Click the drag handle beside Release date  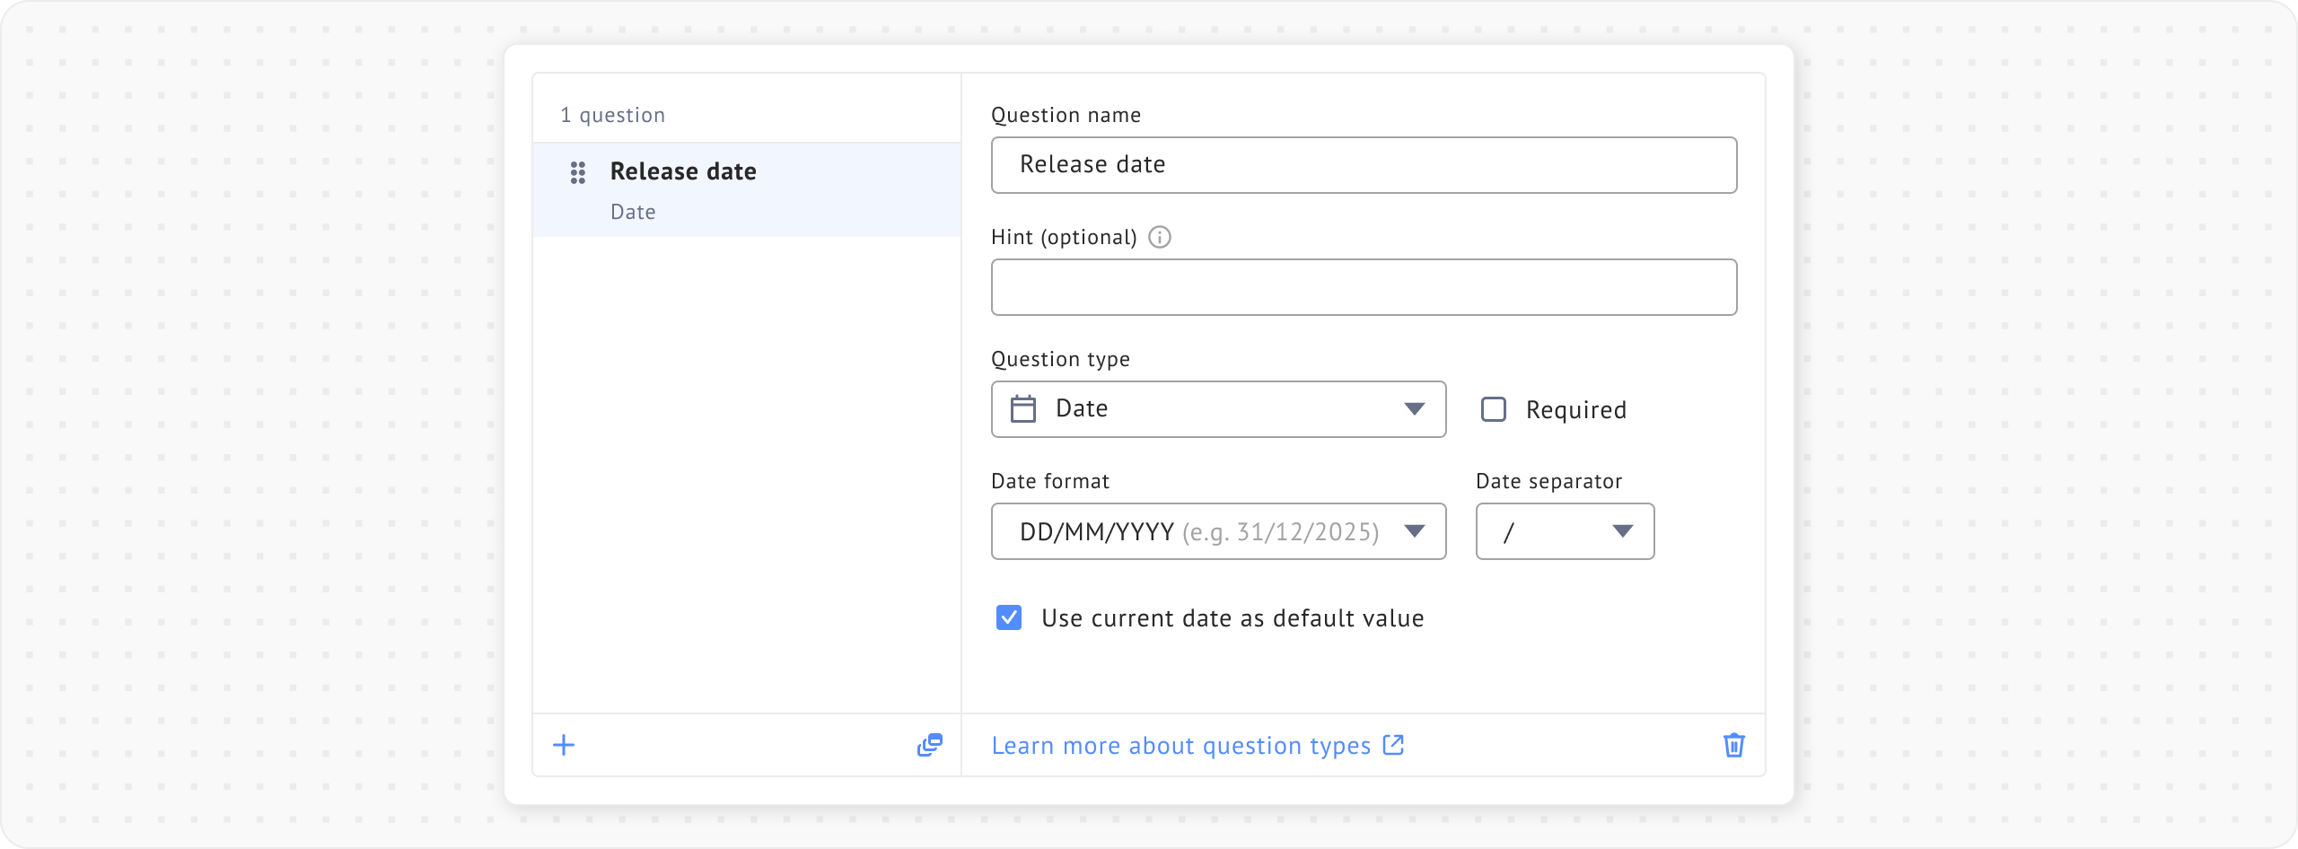tap(578, 172)
